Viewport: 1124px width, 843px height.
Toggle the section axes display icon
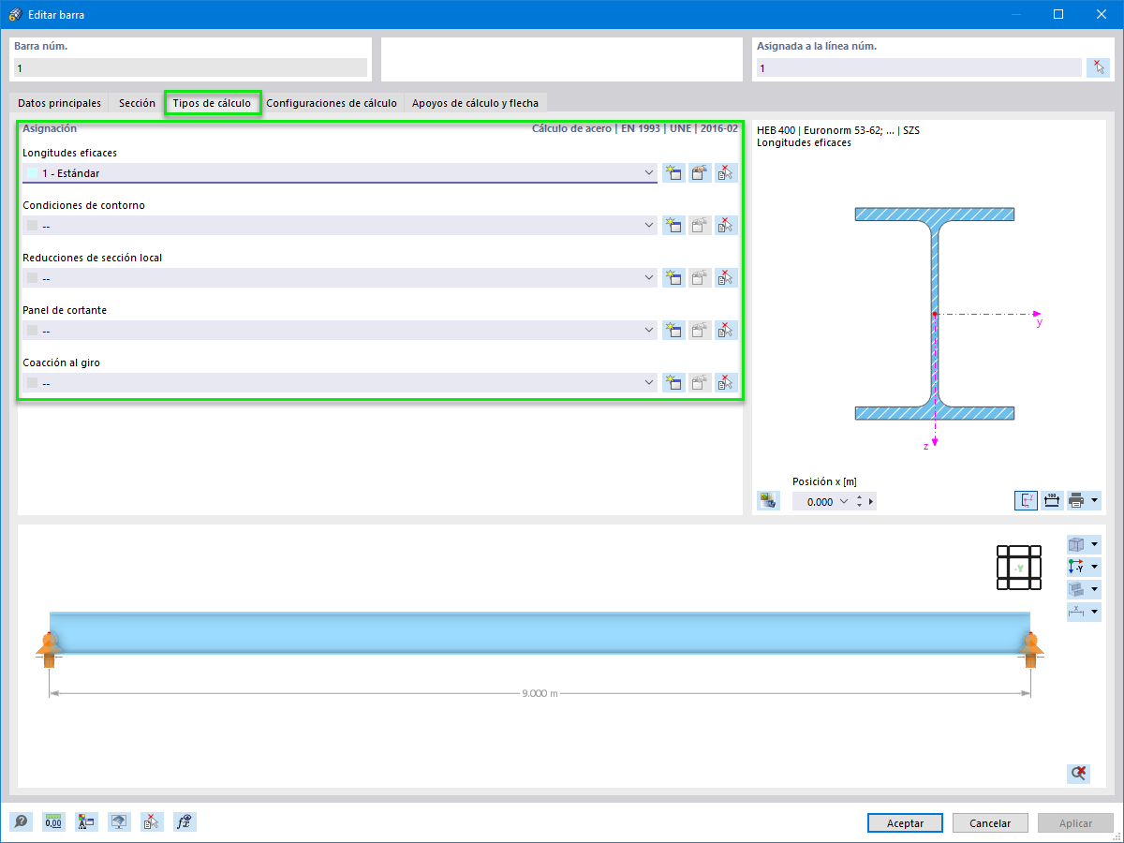pyautogui.click(x=1026, y=500)
